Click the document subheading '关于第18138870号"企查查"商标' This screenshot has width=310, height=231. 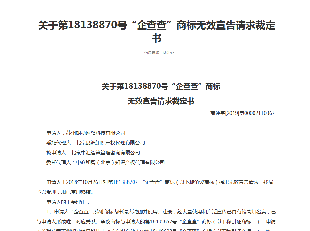point(161,87)
